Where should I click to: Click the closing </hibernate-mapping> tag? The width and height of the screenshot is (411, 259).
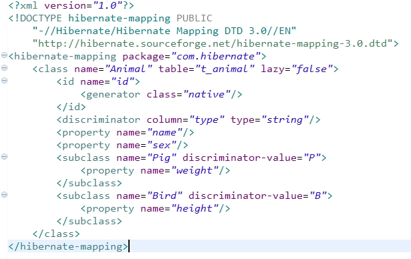point(68,247)
